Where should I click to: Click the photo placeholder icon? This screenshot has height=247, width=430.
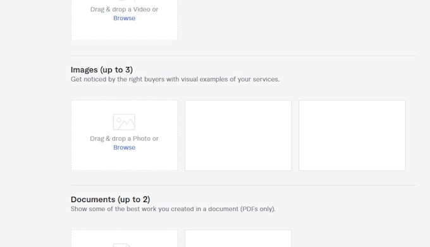[x=124, y=122]
